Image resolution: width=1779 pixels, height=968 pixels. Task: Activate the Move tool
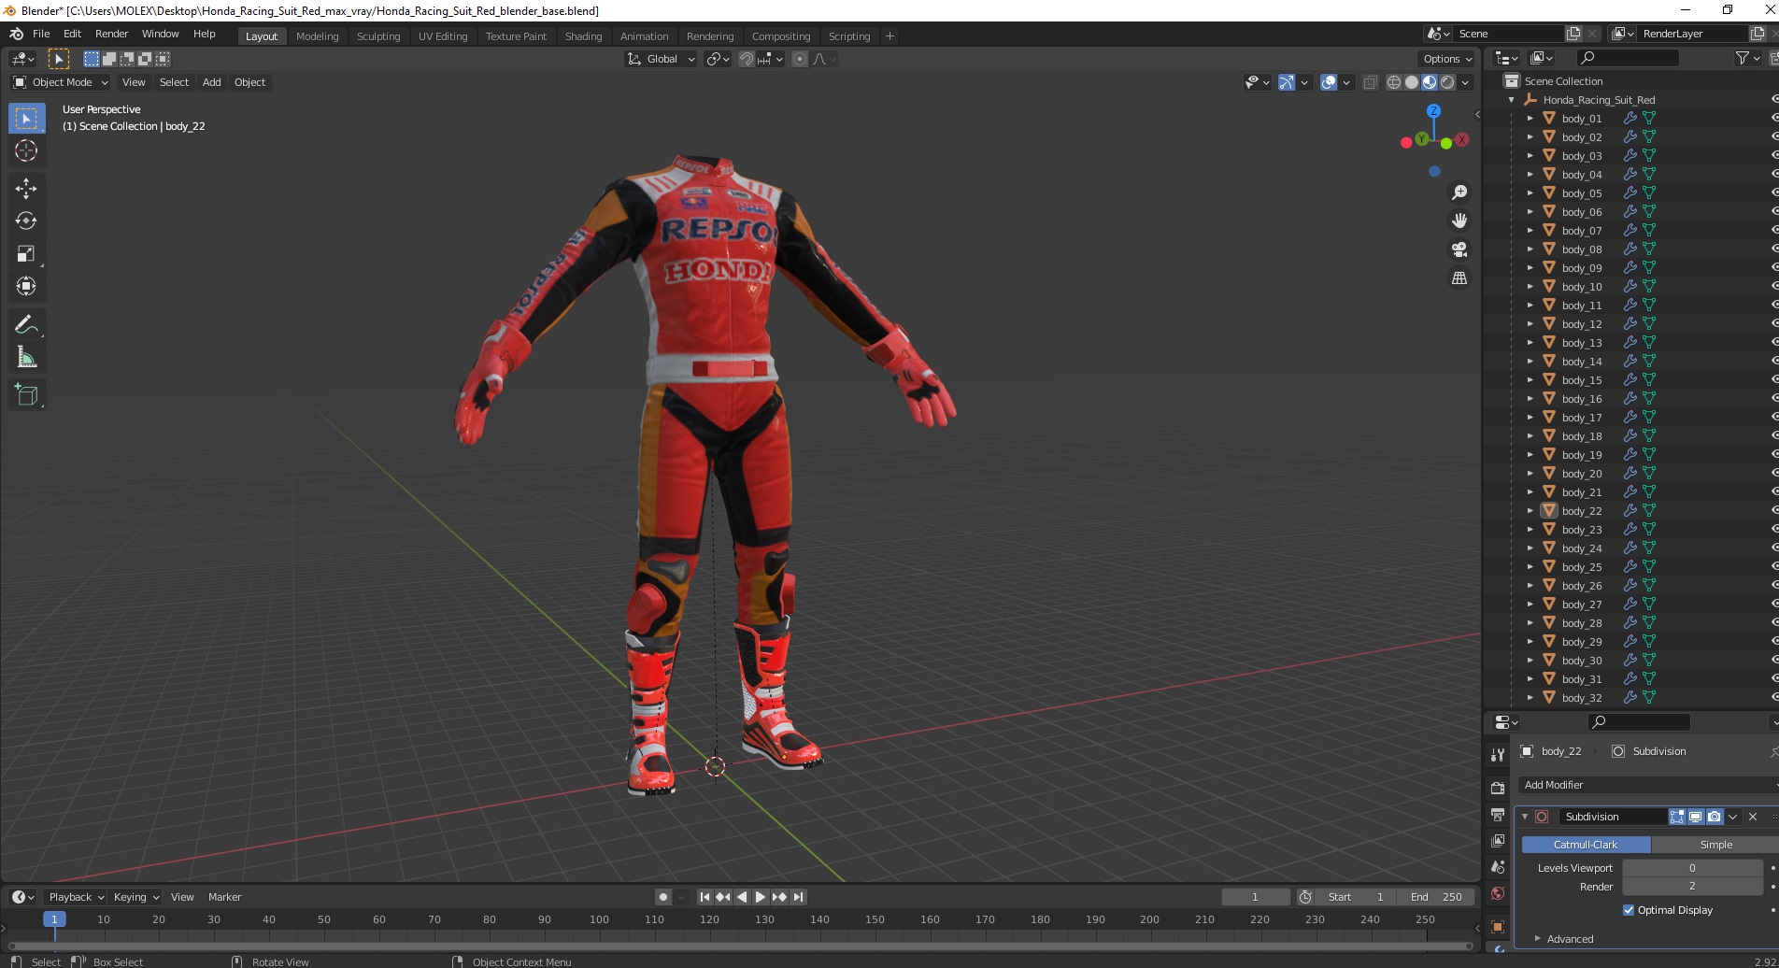[x=26, y=189]
